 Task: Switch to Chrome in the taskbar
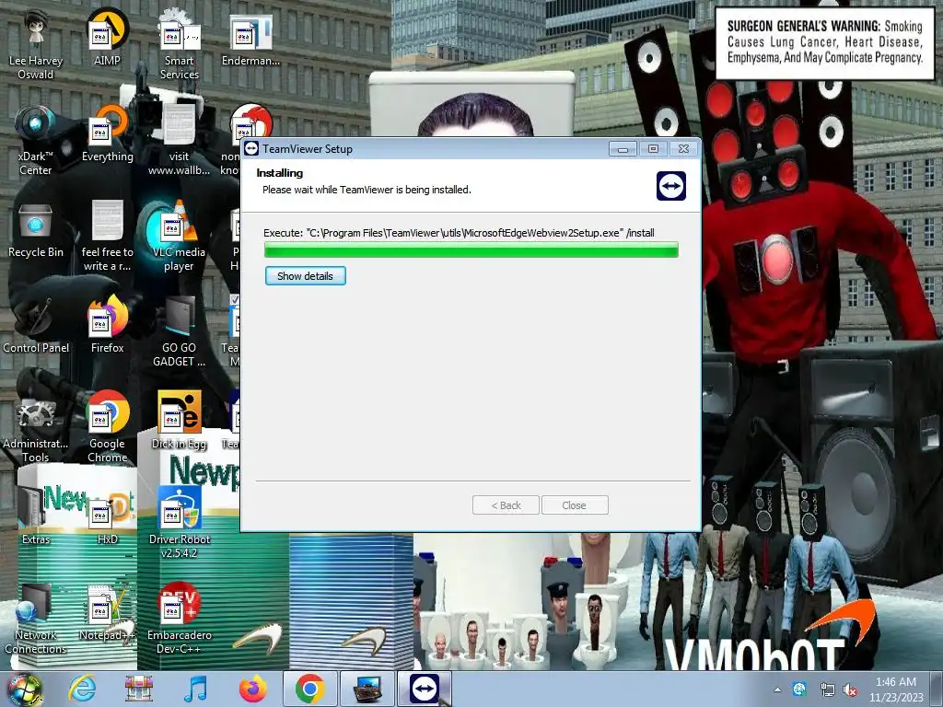309,689
